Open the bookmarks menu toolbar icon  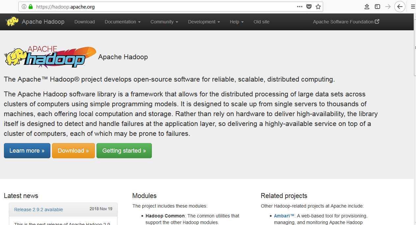point(367,7)
